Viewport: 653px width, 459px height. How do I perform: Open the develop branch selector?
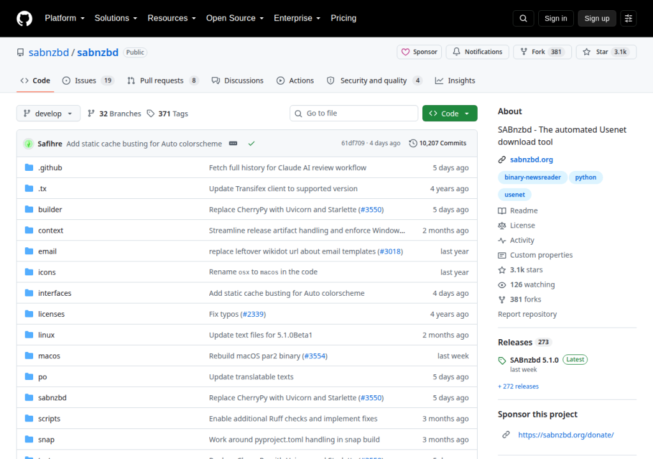[x=48, y=113]
